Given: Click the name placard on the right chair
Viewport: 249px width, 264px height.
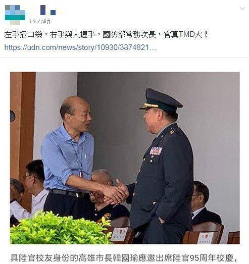Looking at the screenshot, I should pyautogui.click(x=206, y=238).
